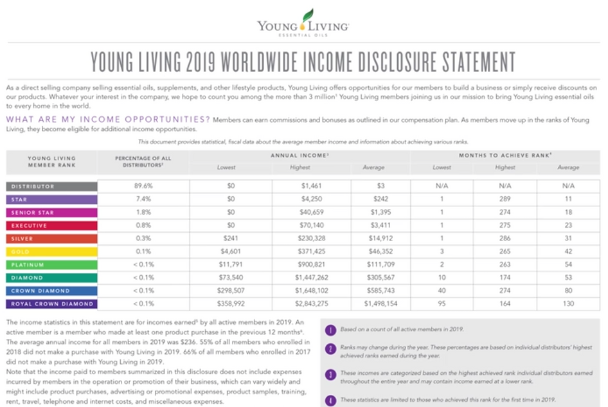Click footnote circle number 3

330,375
